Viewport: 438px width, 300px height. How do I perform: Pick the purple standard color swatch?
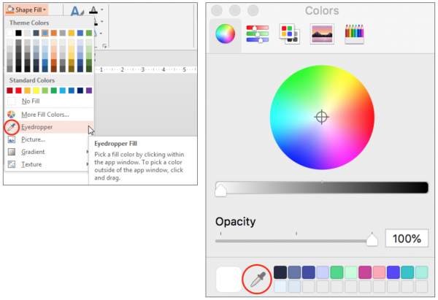[x=89, y=91]
